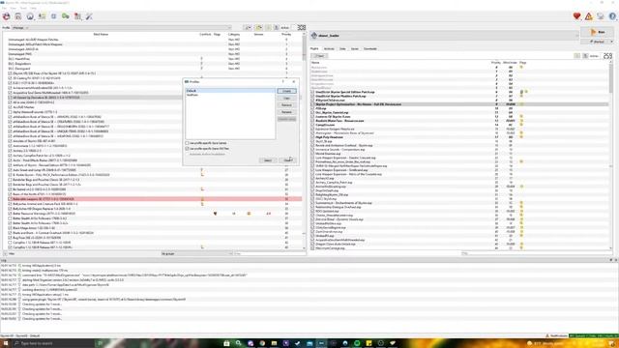
Task: Open the executables (green gears) toolbar icon
Action: point(66,16)
